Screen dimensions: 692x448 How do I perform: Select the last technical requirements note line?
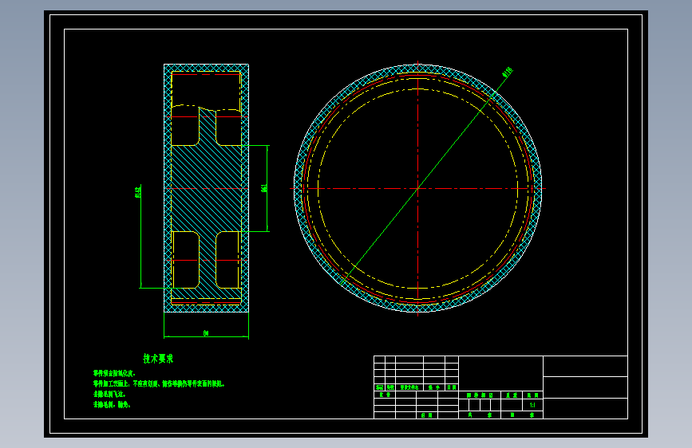(112, 404)
